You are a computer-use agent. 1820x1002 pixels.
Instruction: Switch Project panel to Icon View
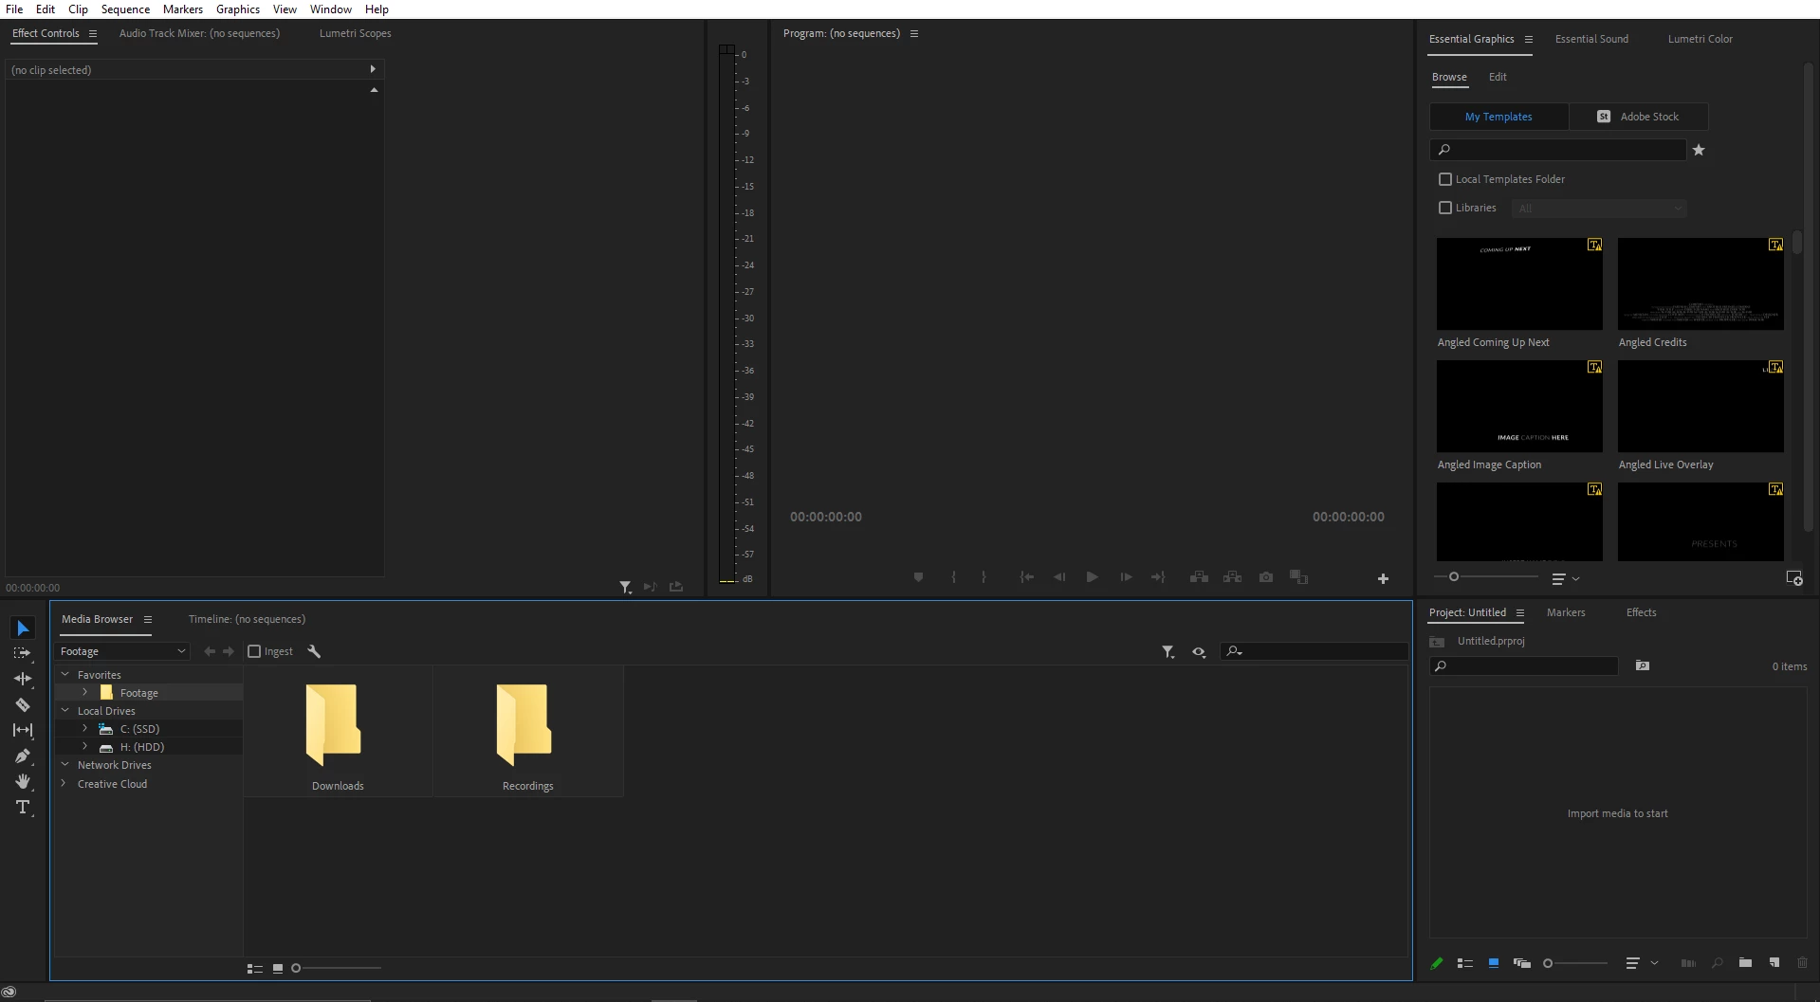point(1494,963)
